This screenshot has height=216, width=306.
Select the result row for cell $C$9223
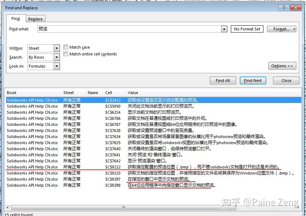pyautogui.click(x=154, y=173)
